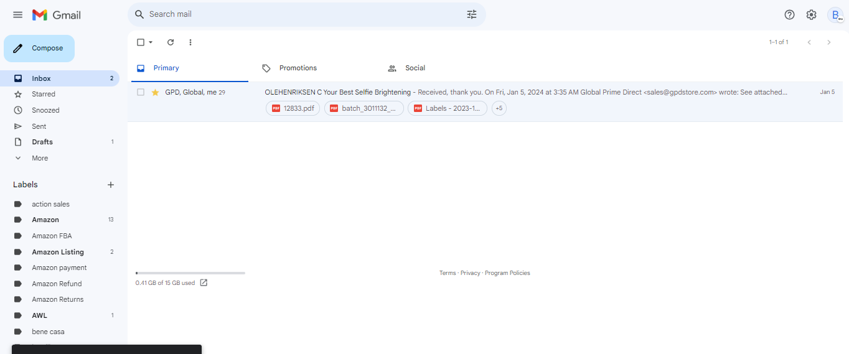
Task: Switch to the Primary tab
Action: [x=189, y=68]
